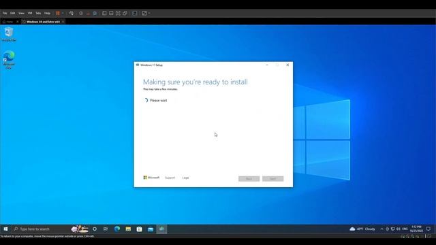Open the VM menu
The image size is (436, 245).
(x=30, y=13)
